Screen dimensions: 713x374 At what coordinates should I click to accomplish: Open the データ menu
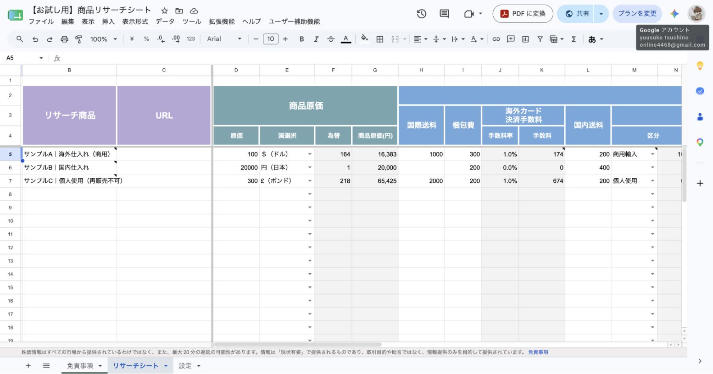click(x=165, y=22)
